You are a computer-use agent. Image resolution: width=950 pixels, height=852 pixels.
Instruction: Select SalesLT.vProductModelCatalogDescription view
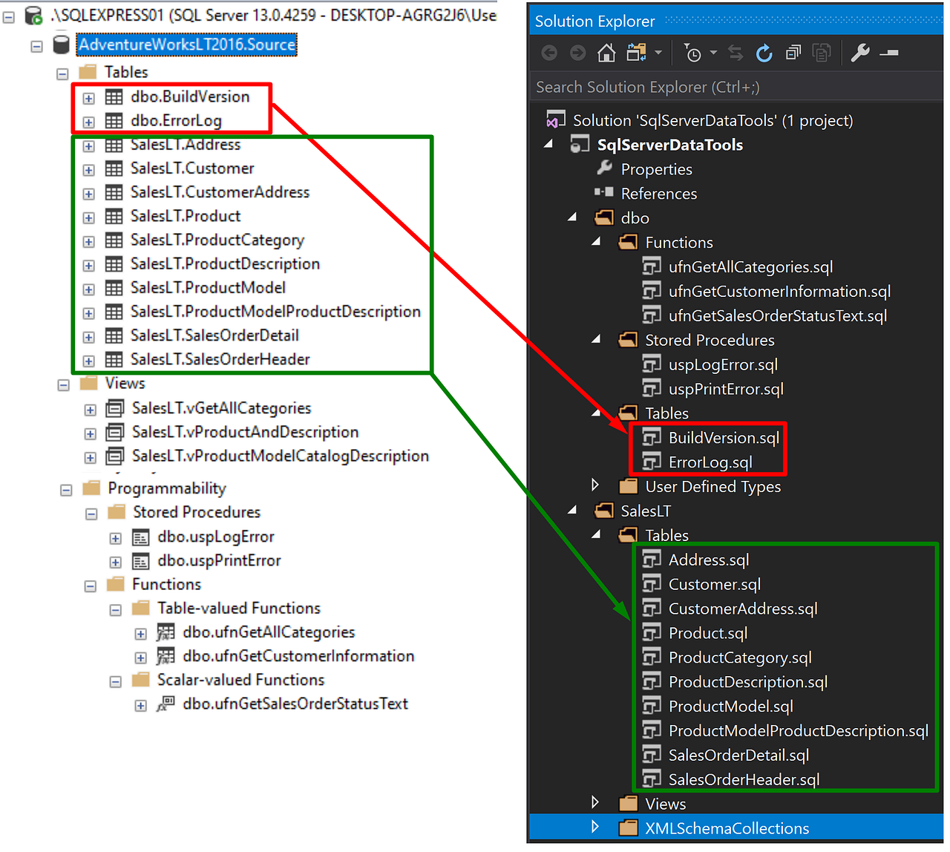click(281, 456)
